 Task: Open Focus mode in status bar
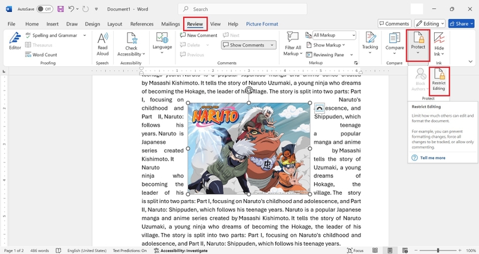(x=355, y=250)
